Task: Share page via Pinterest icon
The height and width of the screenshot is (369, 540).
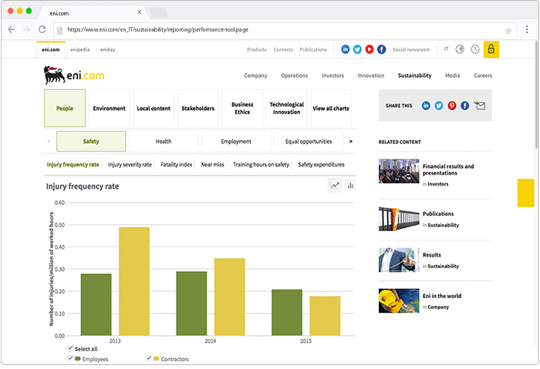Action: [x=452, y=106]
